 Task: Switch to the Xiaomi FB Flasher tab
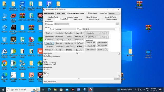coord(91,17)
